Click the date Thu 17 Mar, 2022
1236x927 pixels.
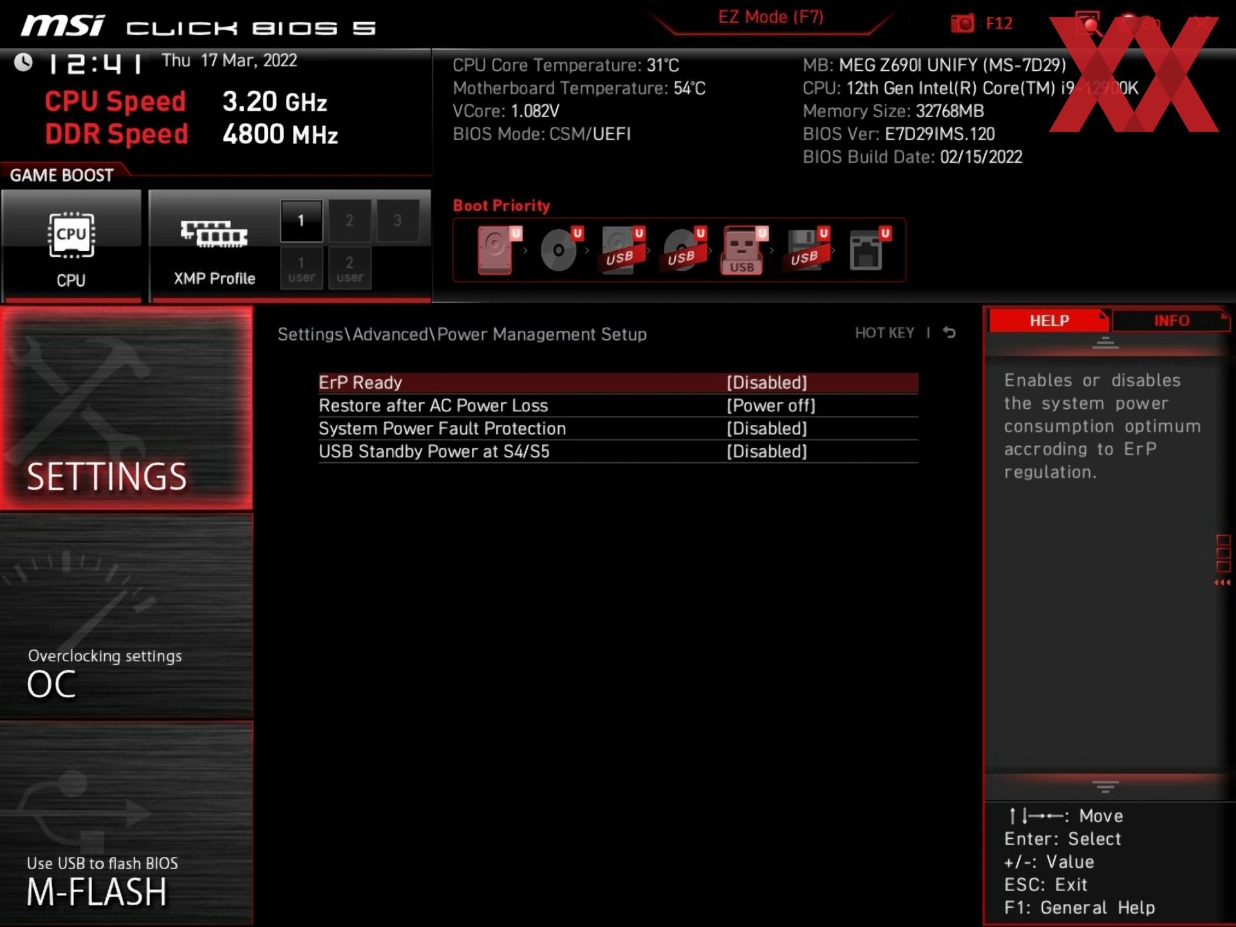pyautogui.click(x=229, y=61)
